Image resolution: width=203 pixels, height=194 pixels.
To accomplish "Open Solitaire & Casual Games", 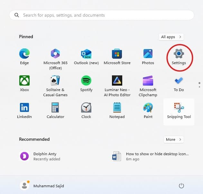I will 55,86.
